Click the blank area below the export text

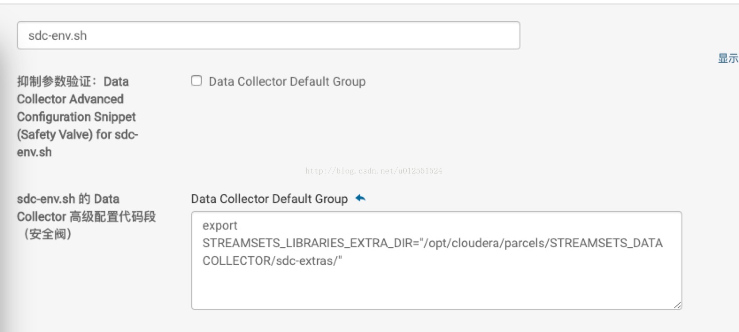pos(436,288)
